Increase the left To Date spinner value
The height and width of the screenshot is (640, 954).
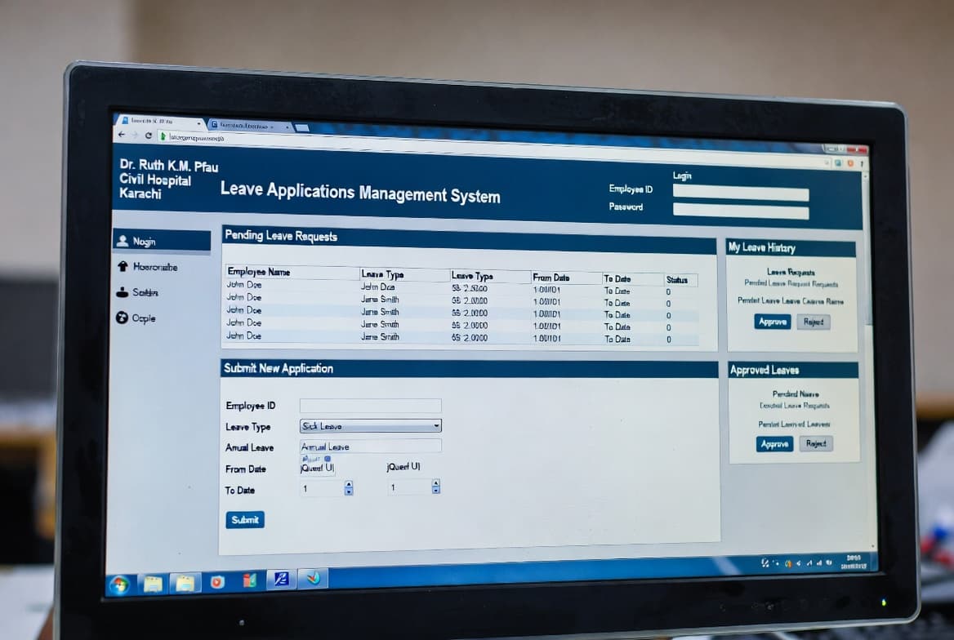click(x=349, y=484)
